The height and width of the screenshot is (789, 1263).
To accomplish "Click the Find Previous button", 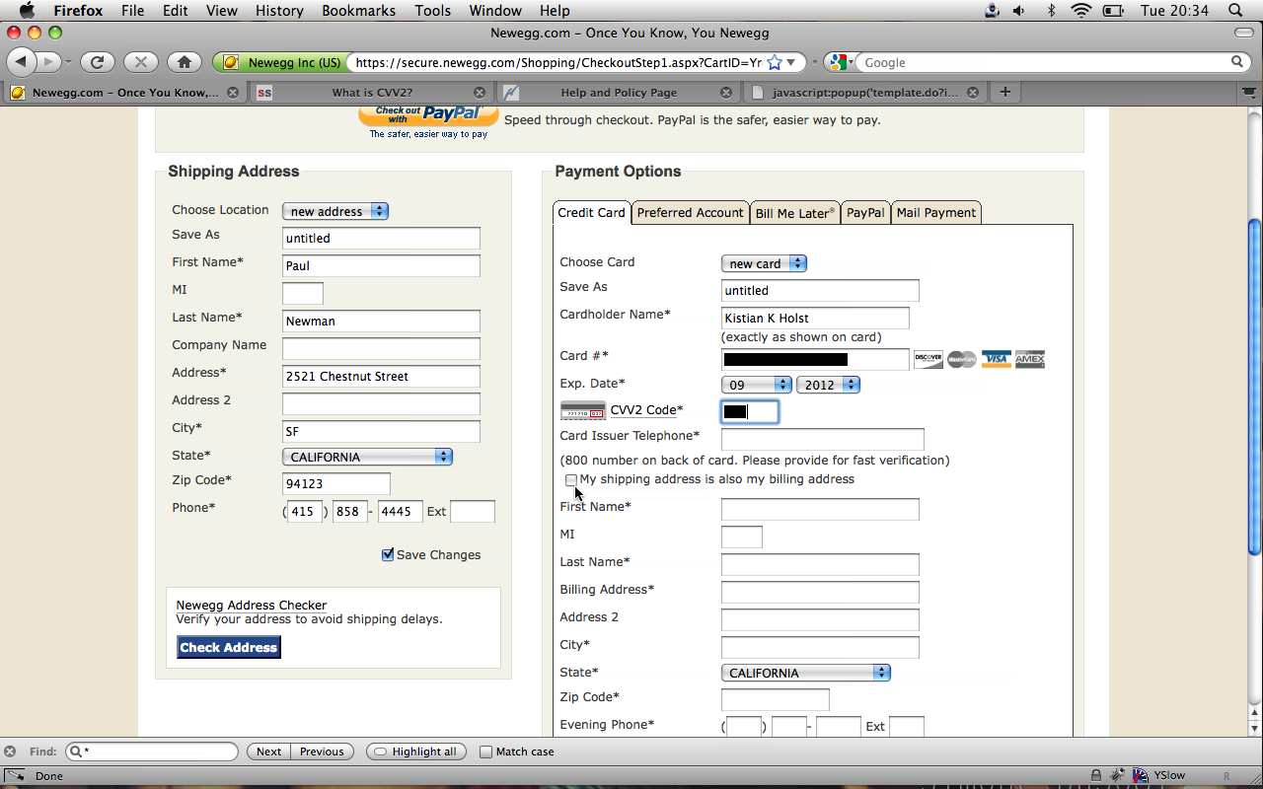I will click(x=322, y=752).
